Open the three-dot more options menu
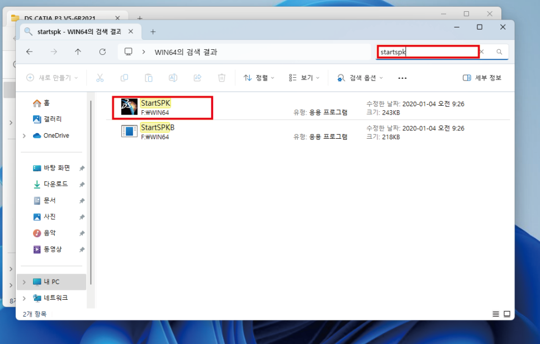 pos(402,78)
